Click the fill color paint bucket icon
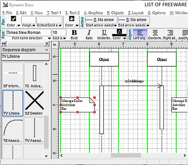The width and height of the screenshot is (188, 165). [x=72, y=19]
